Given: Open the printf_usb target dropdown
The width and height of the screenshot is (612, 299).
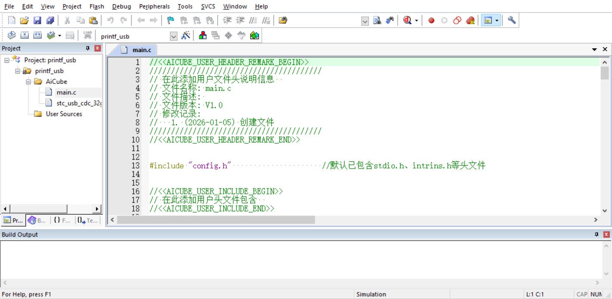Looking at the screenshot, I should coord(173,36).
